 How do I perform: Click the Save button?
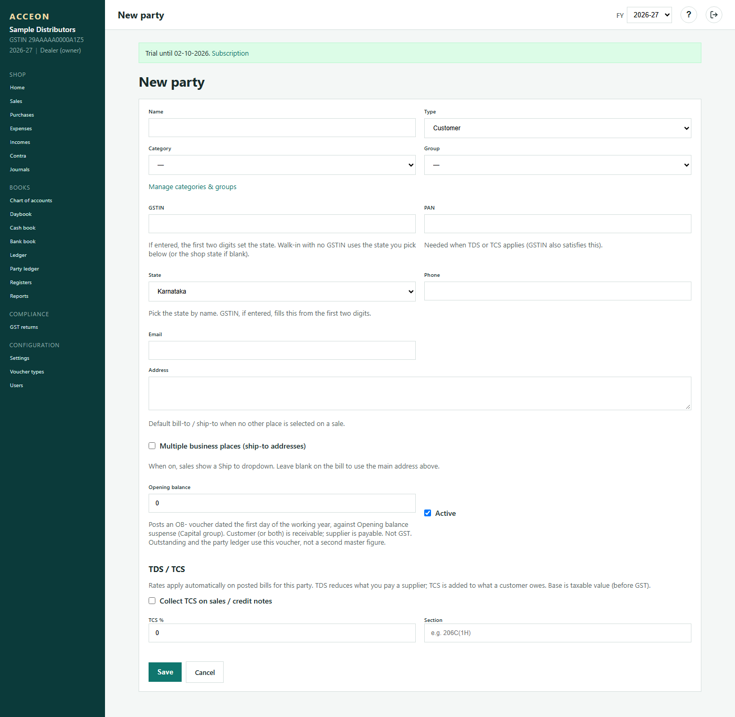click(165, 672)
